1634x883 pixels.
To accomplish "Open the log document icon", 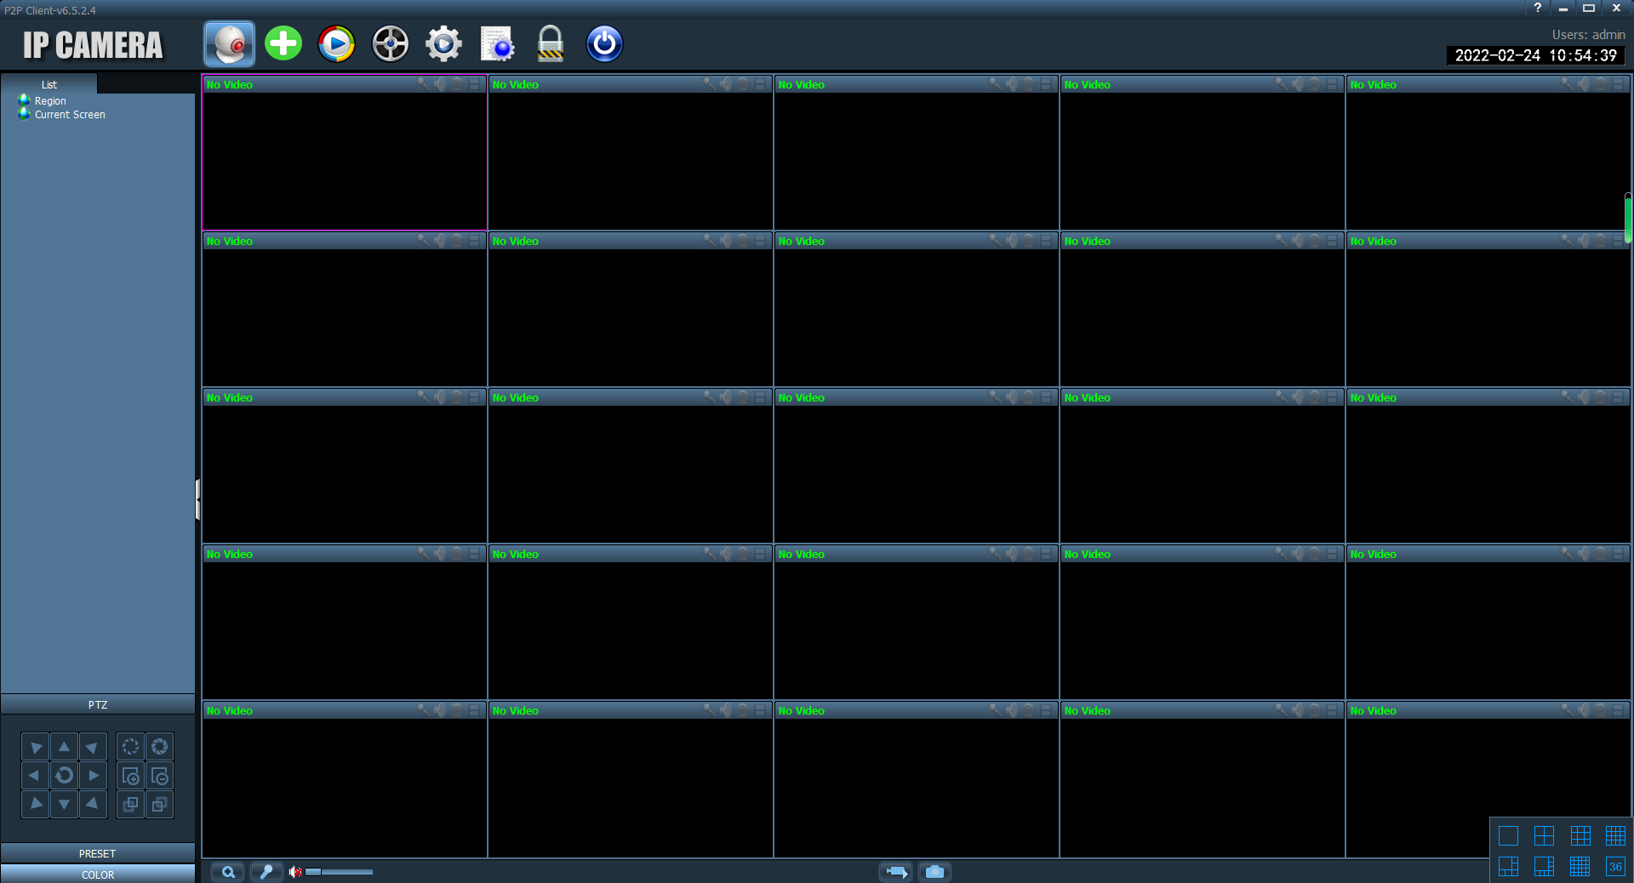I will (x=497, y=44).
